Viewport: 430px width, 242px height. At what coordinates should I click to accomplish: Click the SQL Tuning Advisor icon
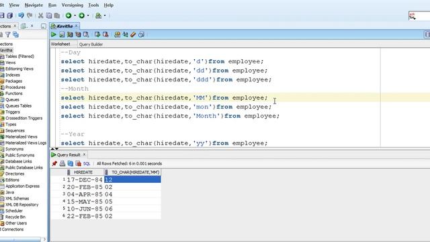pyautogui.click(x=86, y=34)
